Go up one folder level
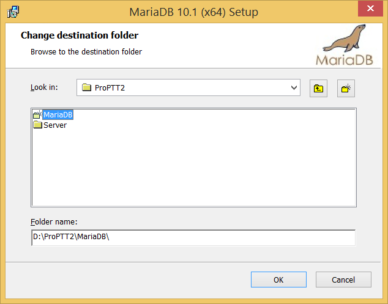The image size is (388, 304). [x=318, y=88]
